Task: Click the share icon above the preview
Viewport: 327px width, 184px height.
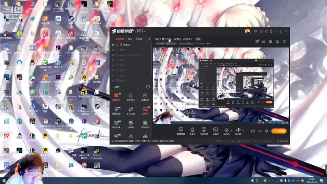Action: click(x=284, y=41)
